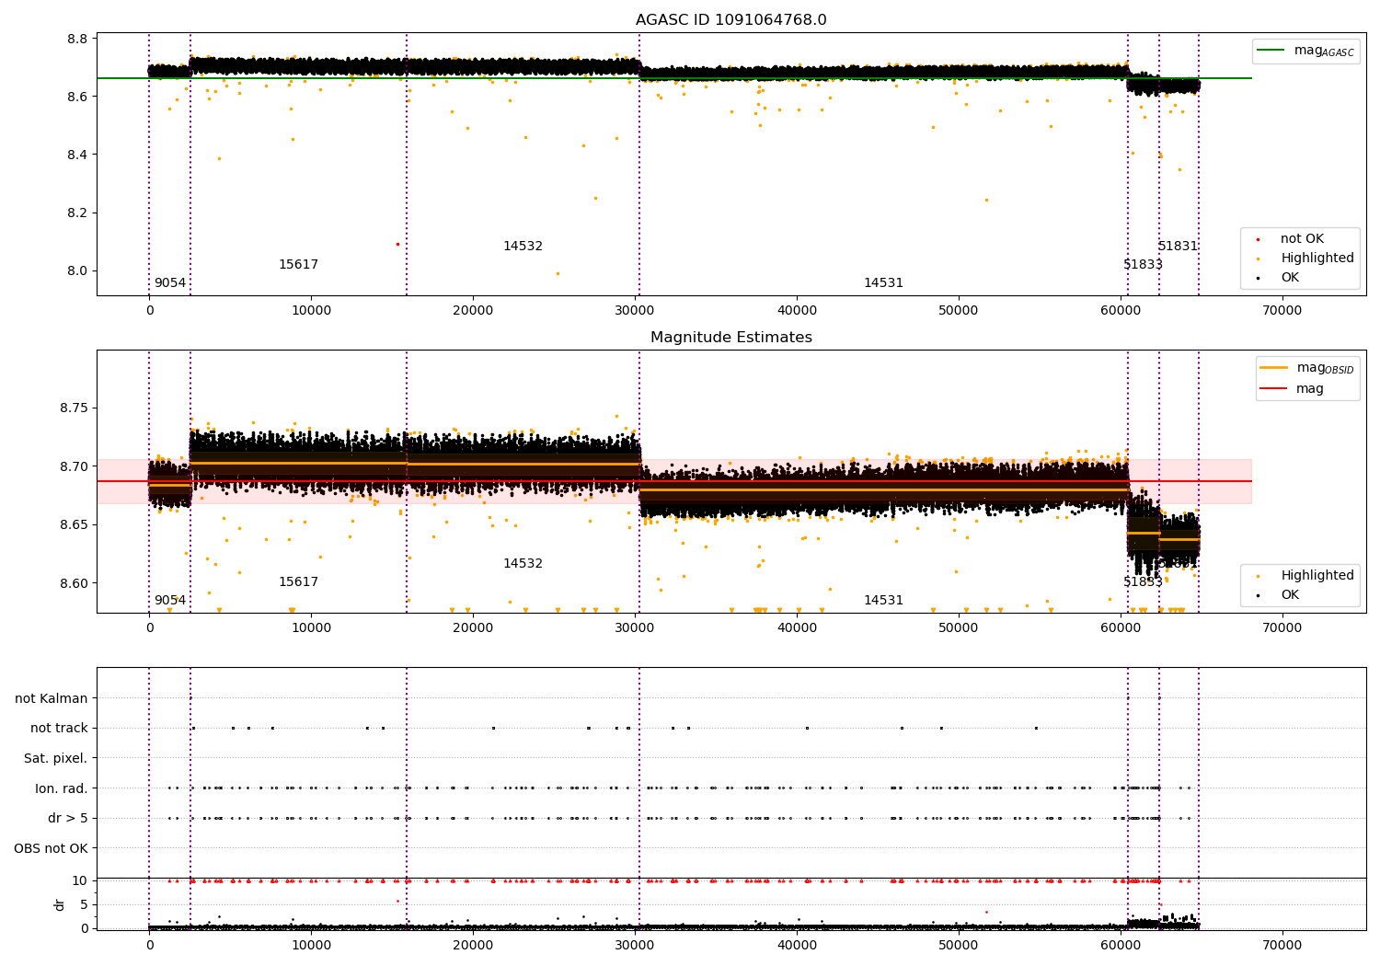Click the '10' tick on the dr axis

80,880
